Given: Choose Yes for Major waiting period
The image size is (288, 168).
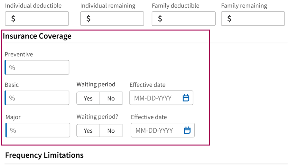Looking at the screenshot, I should (88, 131).
